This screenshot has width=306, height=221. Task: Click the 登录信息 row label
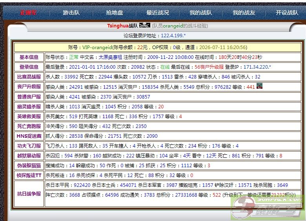tap(29, 67)
